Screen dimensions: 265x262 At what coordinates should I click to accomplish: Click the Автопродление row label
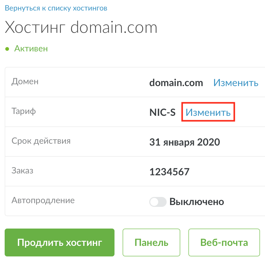pyautogui.click(x=43, y=200)
